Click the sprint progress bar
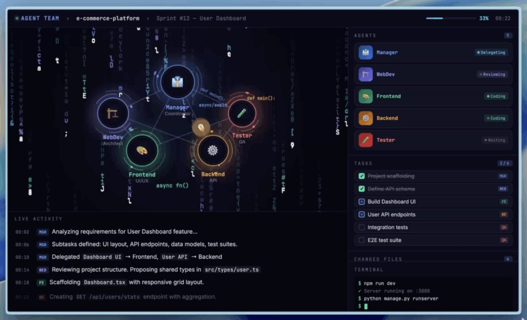The height and width of the screenshot is (320, 527). 449,18
